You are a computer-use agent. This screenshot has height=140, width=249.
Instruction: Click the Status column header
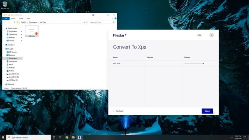187,57
